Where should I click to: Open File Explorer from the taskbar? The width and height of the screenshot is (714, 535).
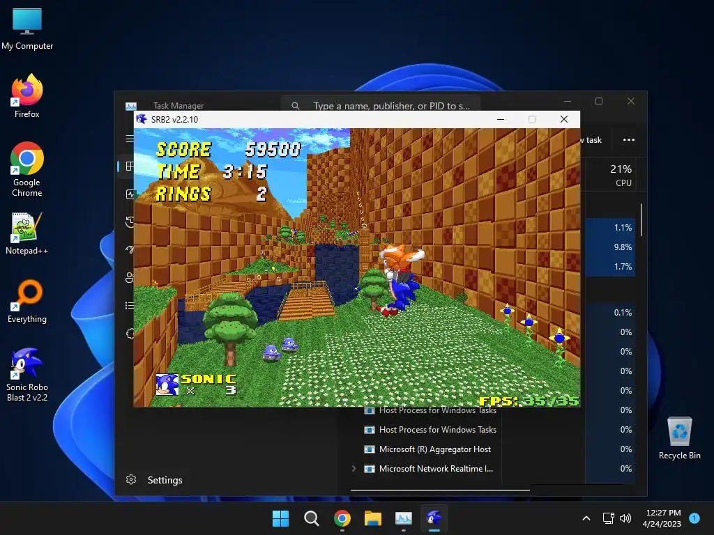(373, 518)
